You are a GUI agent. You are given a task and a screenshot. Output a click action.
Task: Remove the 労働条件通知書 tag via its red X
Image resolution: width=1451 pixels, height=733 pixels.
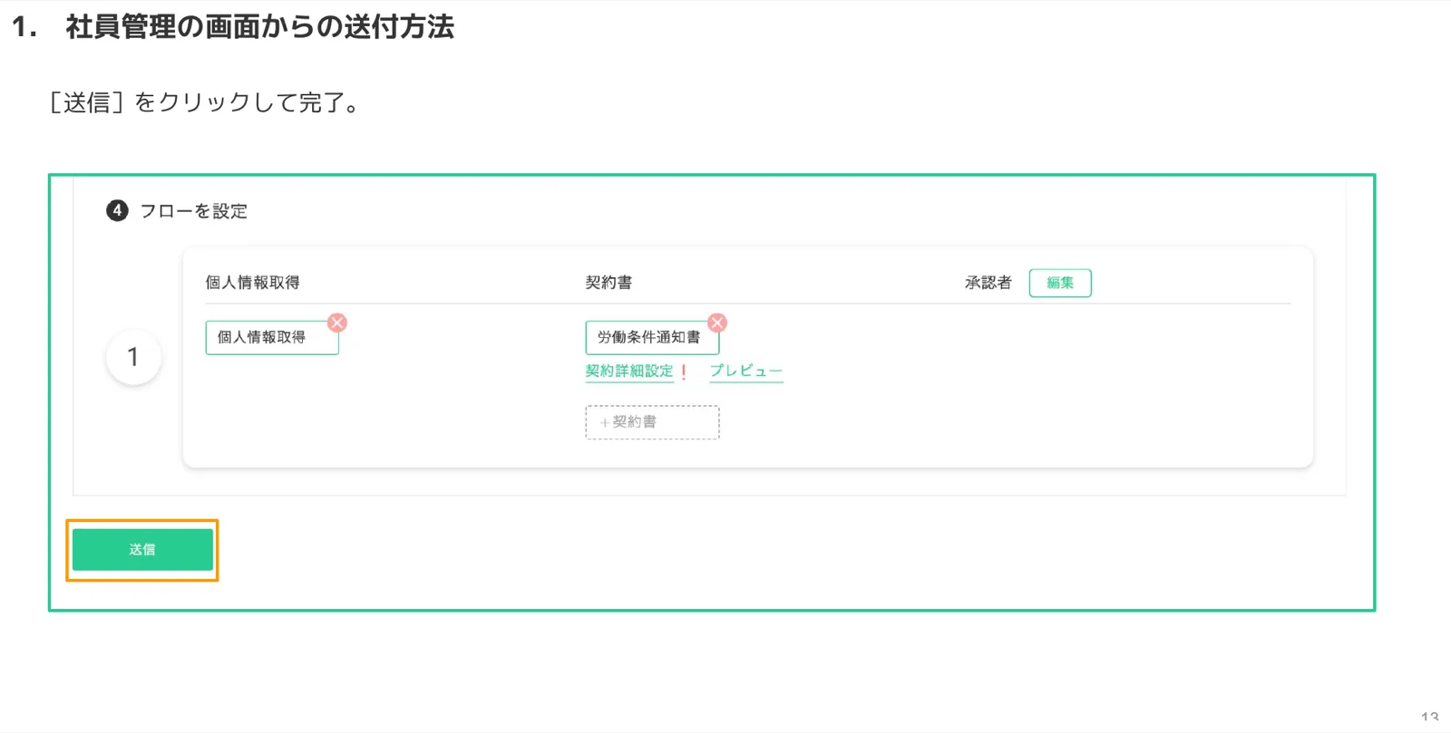pyautogui.click(x=717, y=323)
